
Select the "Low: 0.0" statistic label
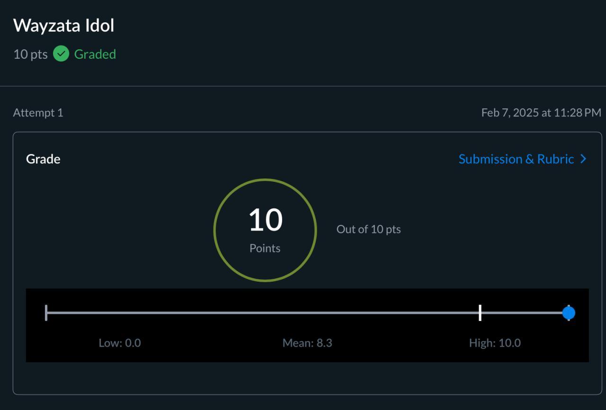coord(120,343)
